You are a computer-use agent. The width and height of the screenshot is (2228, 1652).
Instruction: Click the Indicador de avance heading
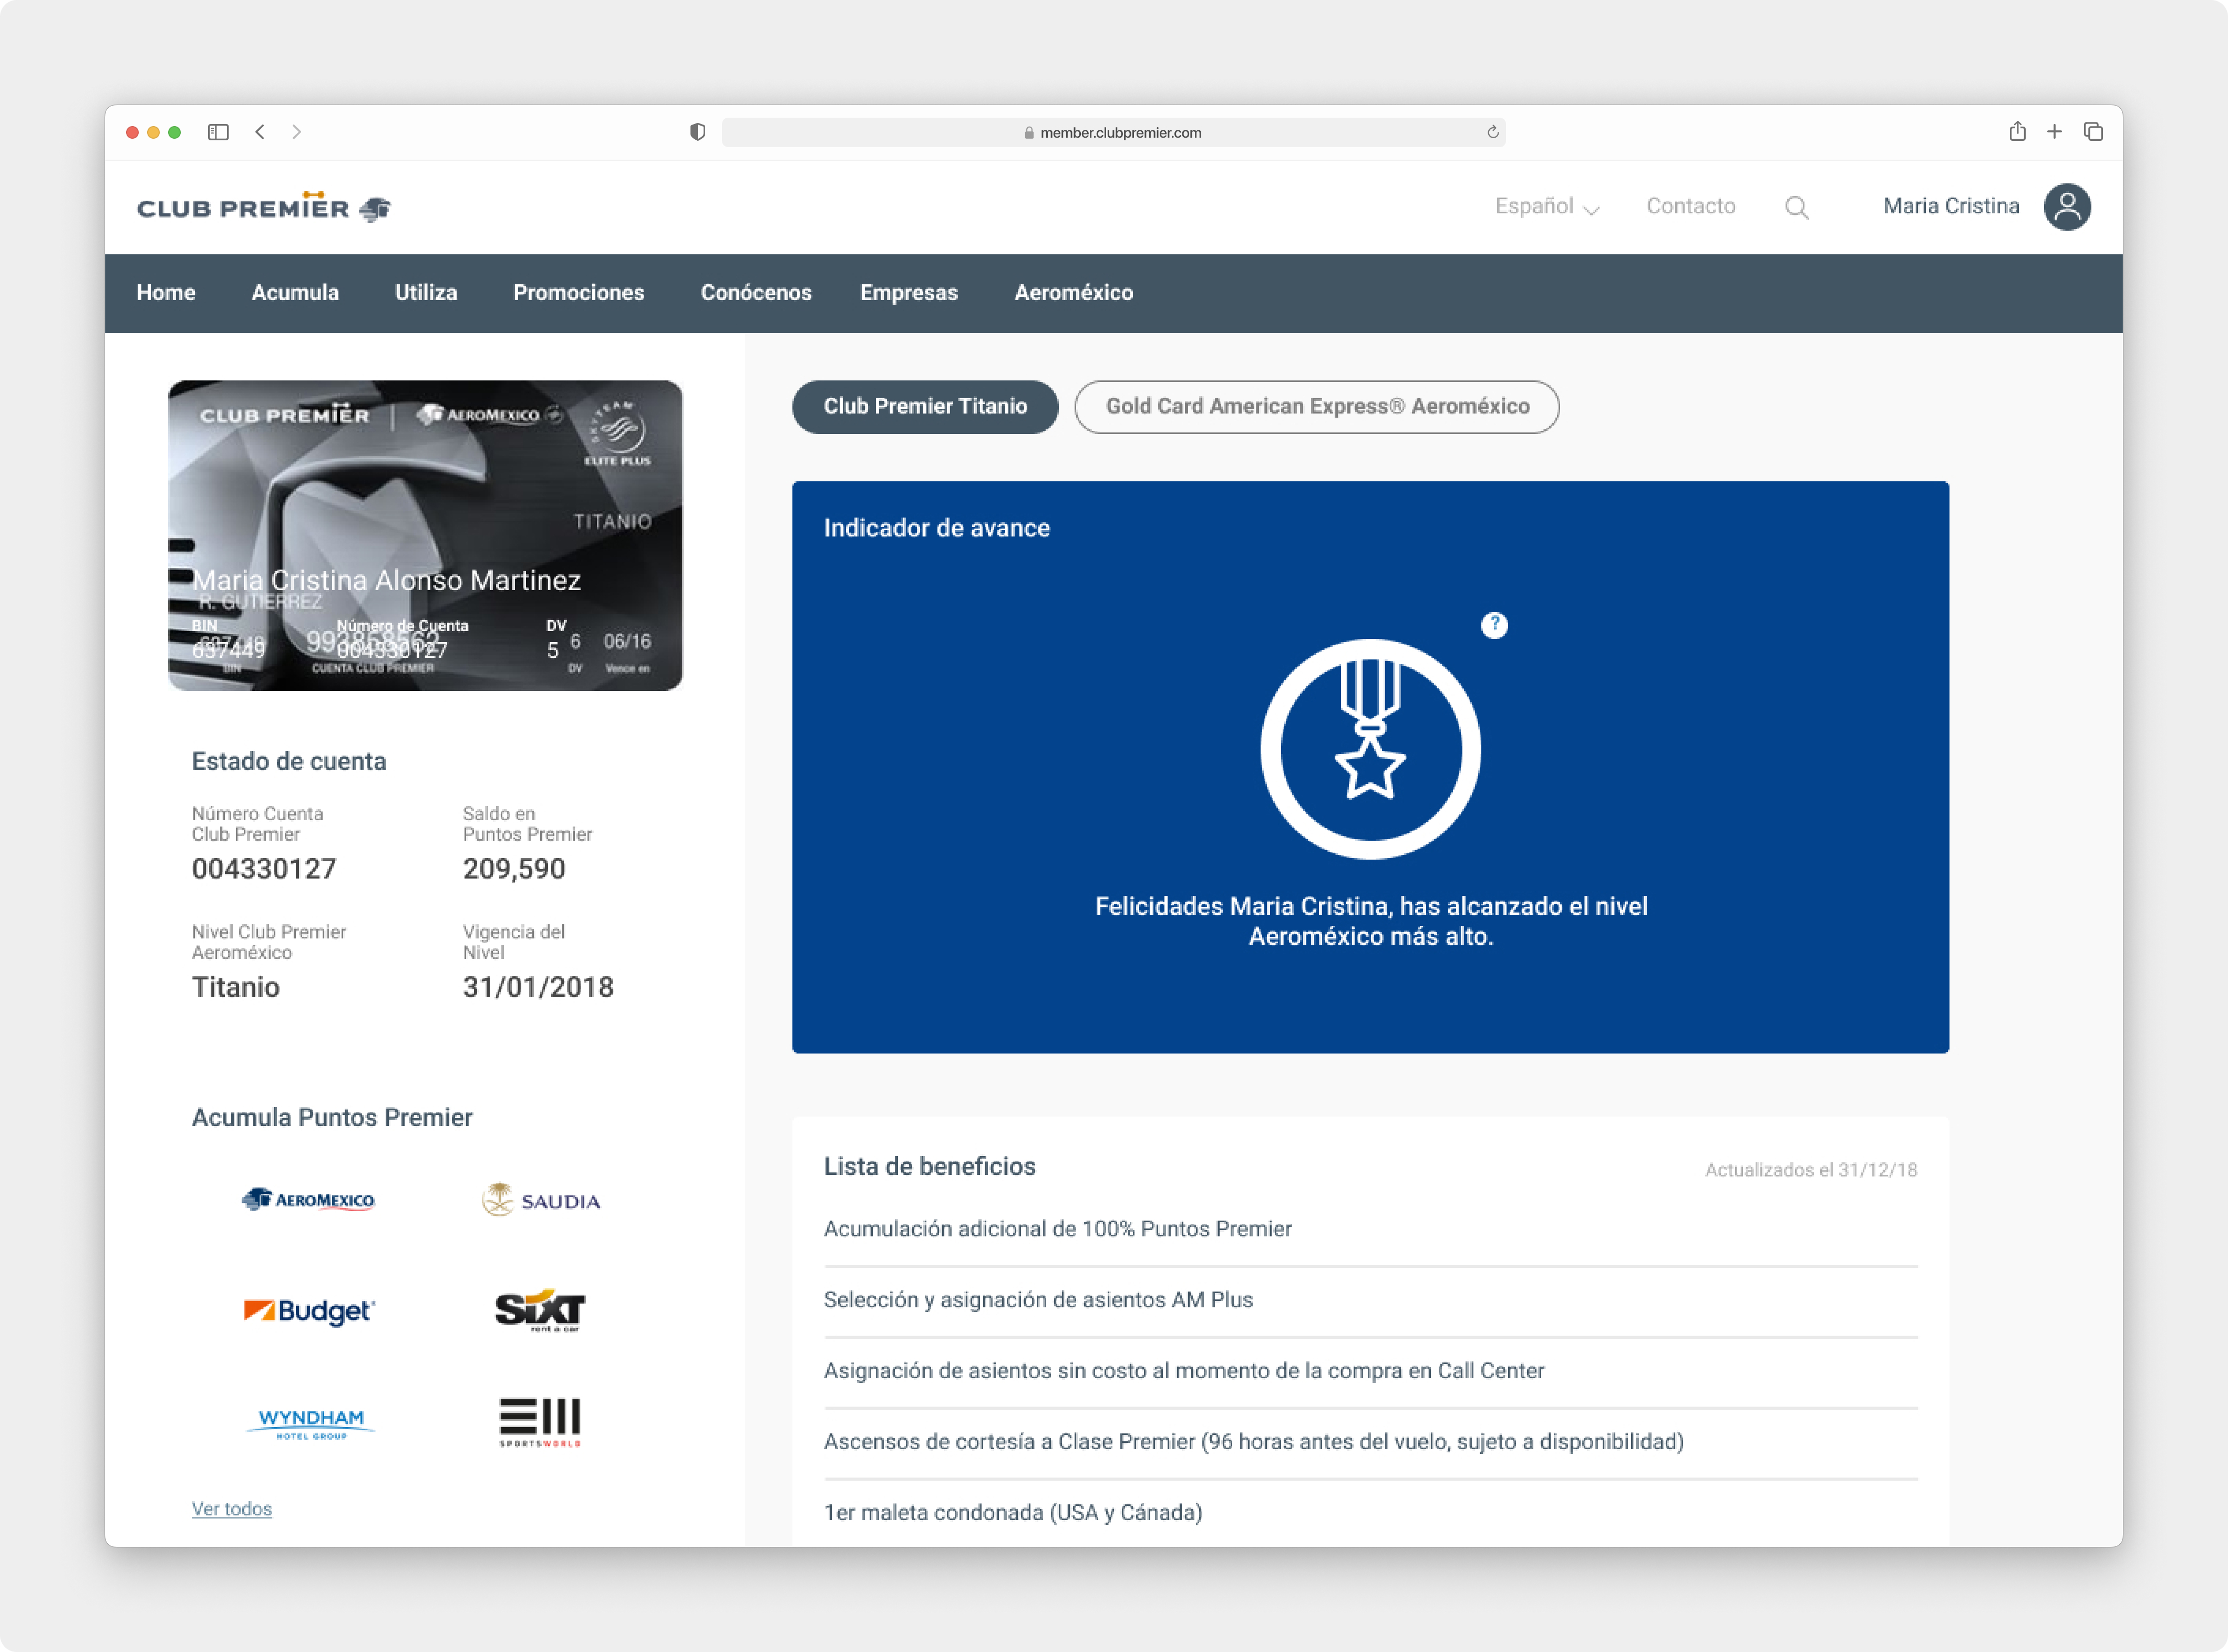[937, 528]
